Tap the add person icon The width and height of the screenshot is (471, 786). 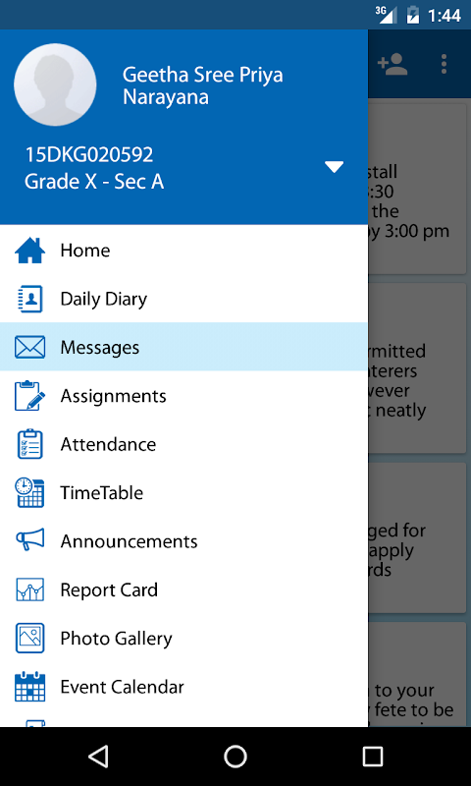point(392,64)
